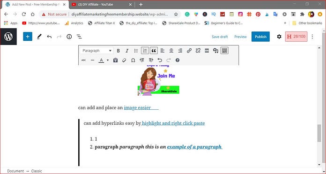Click the Bold formatting icon
This screenshot has height=174, width=326.
tap(118, 51)
